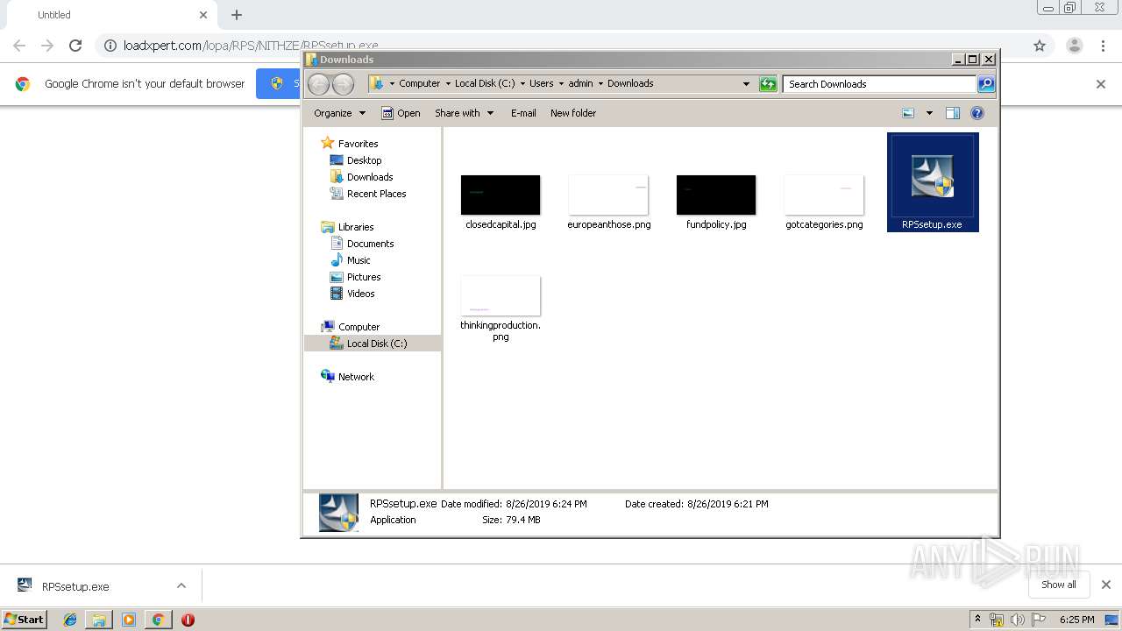Open Chrome profile avatar
The height and width of the screenshot is (631, 1122).
[x=1074, y=46]
